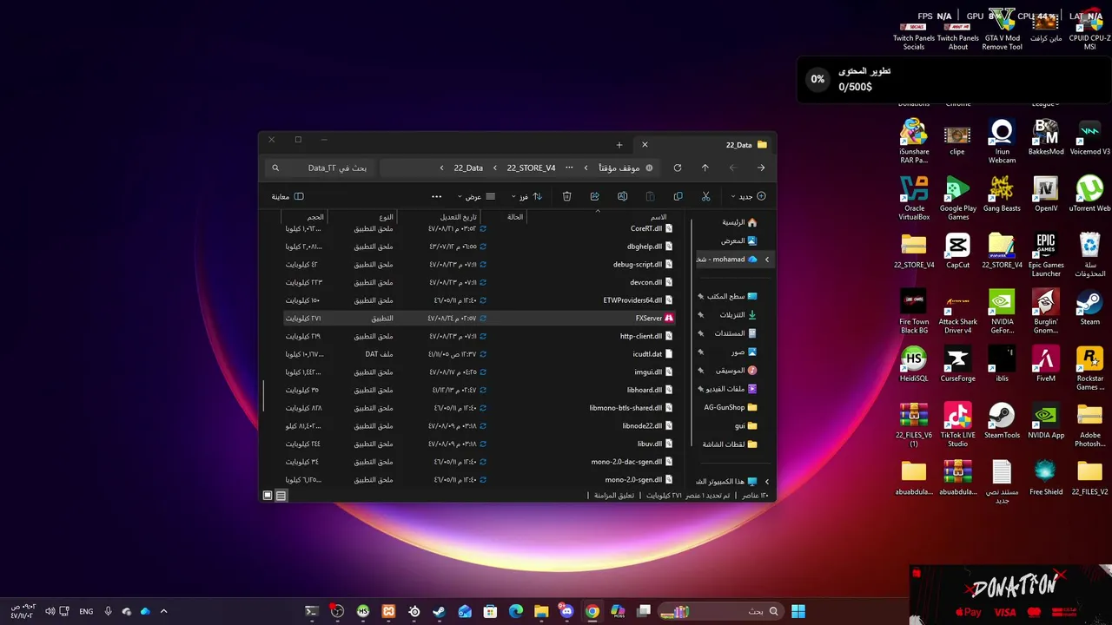
Task: Open HeidiSQL desktop icon
Action: (914, 365)
